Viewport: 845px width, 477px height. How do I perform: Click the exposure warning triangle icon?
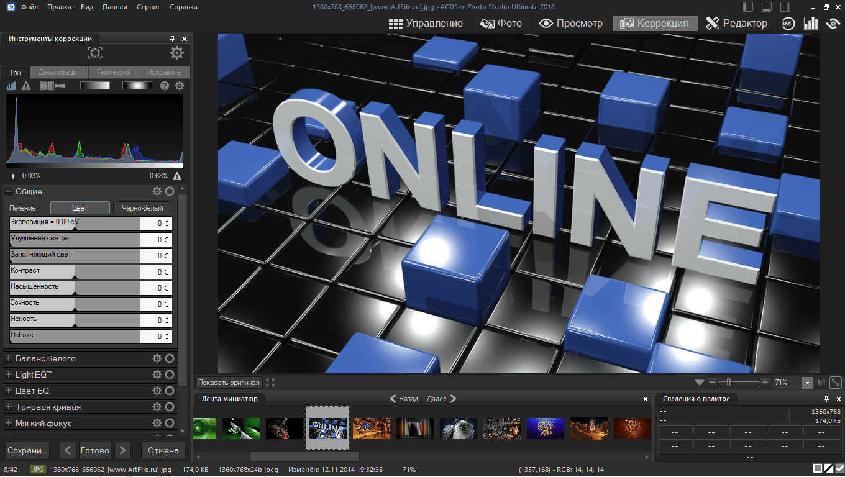pyautogui.click(x=26, y=86)
